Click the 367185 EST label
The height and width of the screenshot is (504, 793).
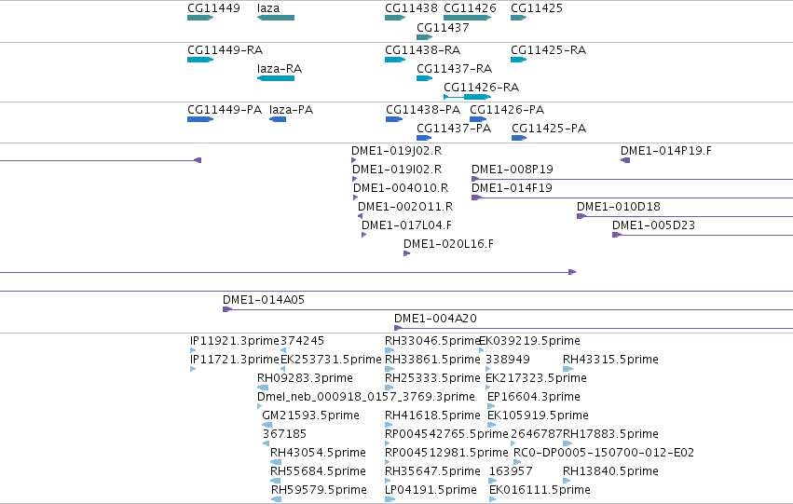coord(284,434)
